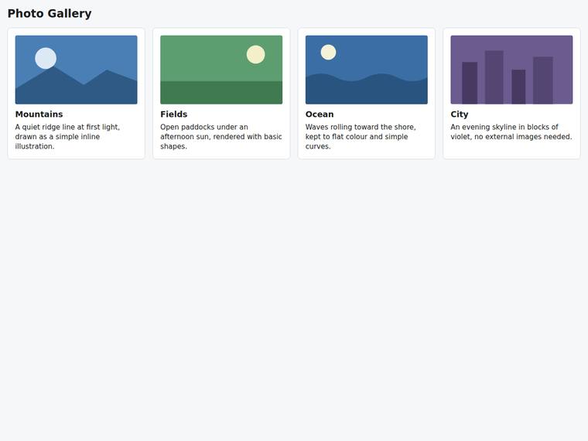This screenshot has width=588, height=441.
Task: Select the Ocean card title
Action: pyautogui.click(x=320, y=114)
